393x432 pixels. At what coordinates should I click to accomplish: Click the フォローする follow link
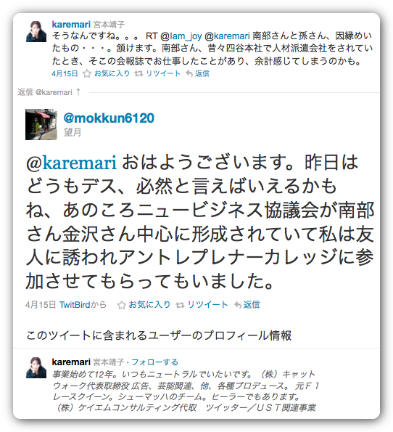pos(155,362)
